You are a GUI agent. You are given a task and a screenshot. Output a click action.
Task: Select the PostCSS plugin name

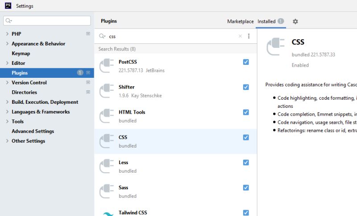pyautogui.click(x=128, y=62)
